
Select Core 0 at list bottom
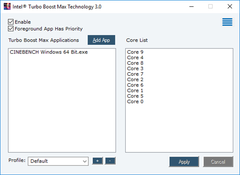(135, 101)
